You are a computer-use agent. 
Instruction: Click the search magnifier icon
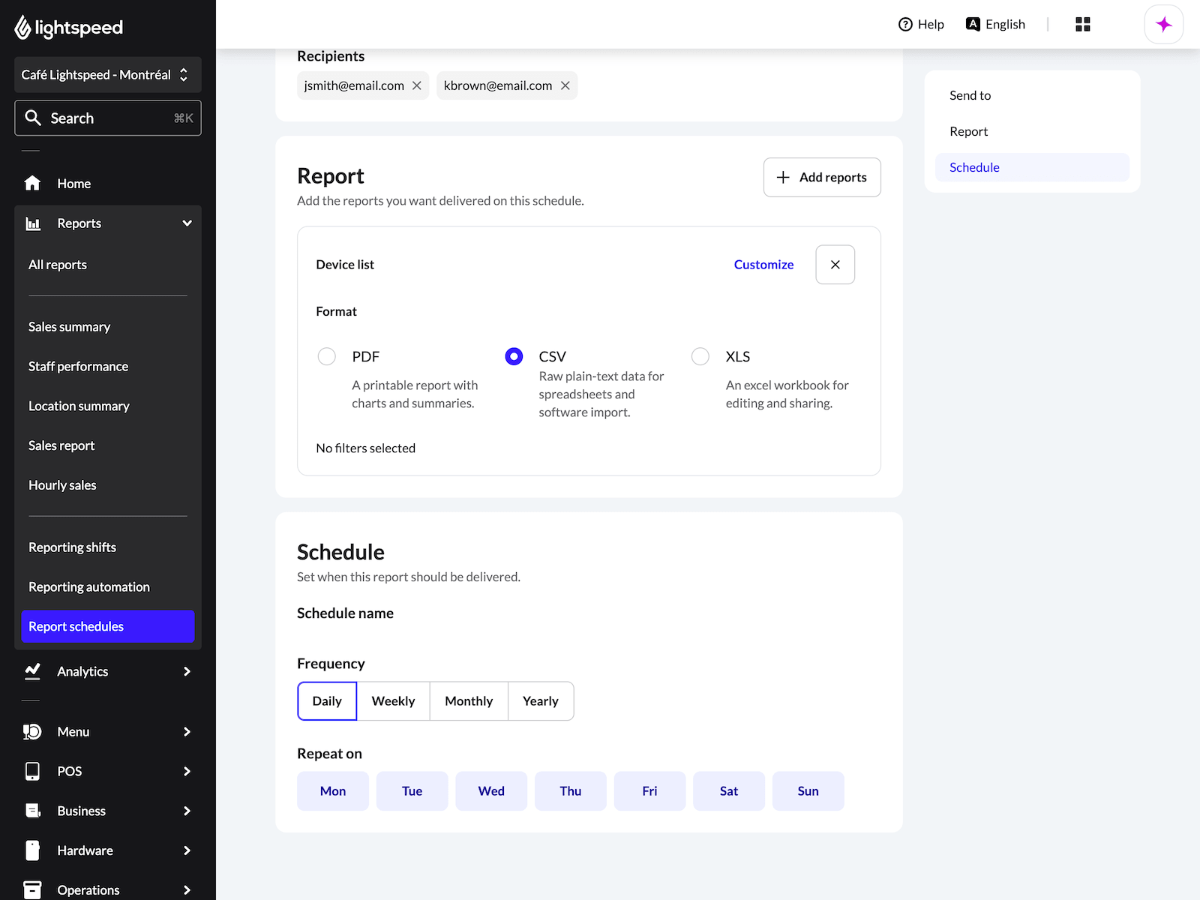pyautogui.click(x=33, y=118)
